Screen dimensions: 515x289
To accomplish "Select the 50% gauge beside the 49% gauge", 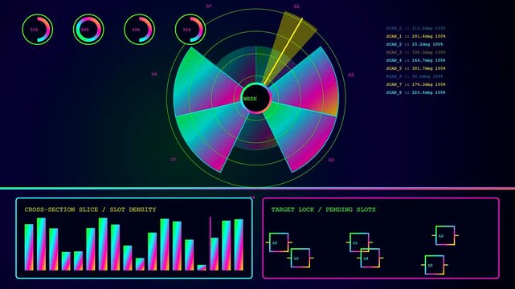I will coord(190,30).
